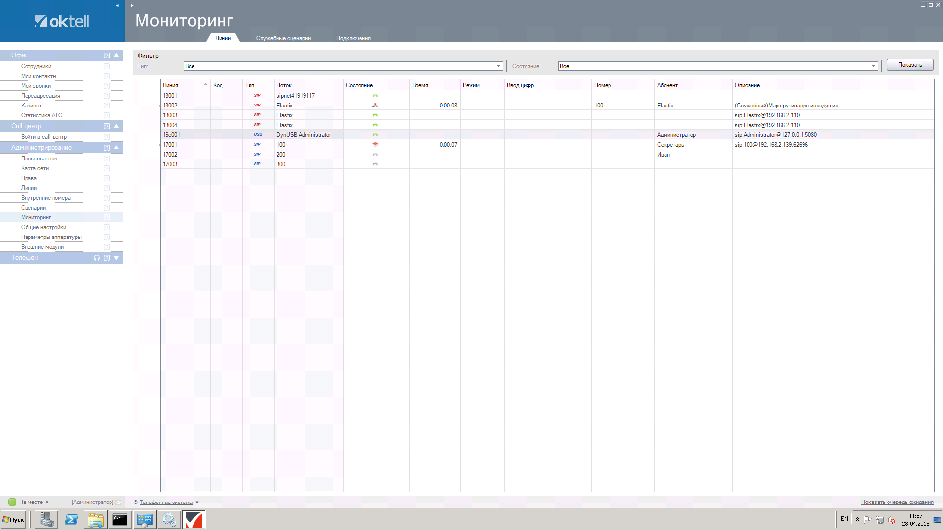
Task: Switch to Подключения tab
Action: pyautogui.click(x=353, y=38)
